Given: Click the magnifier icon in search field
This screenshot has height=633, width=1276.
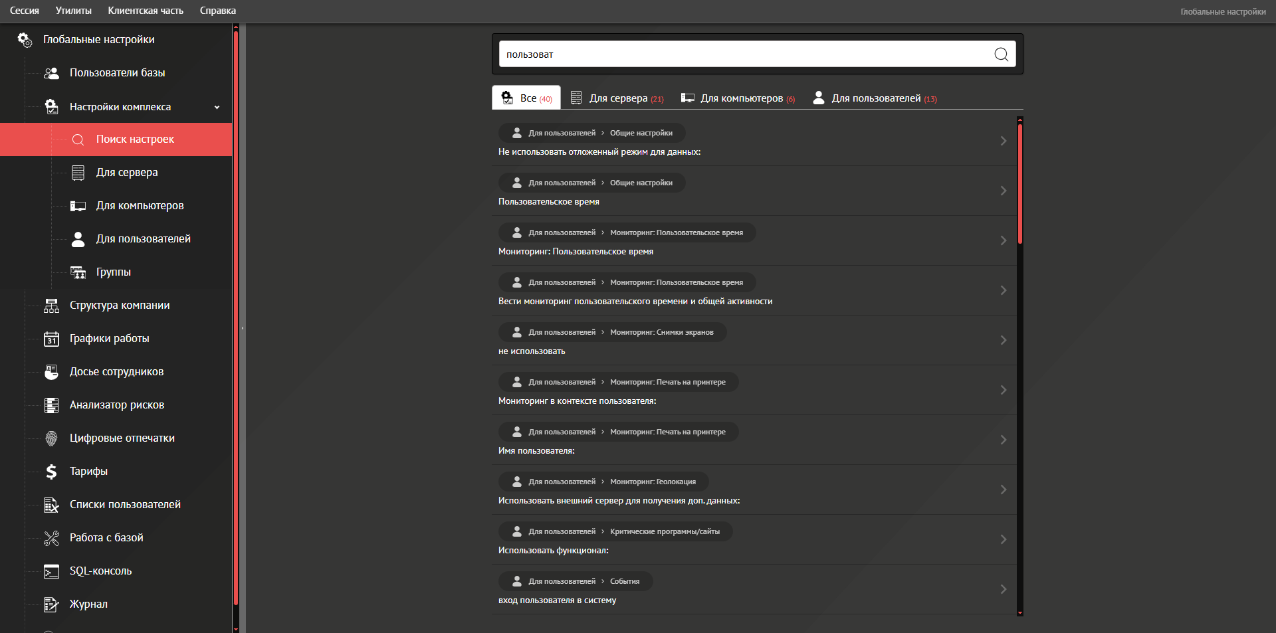Looking at the screenshot, I should click(1001, 54).
